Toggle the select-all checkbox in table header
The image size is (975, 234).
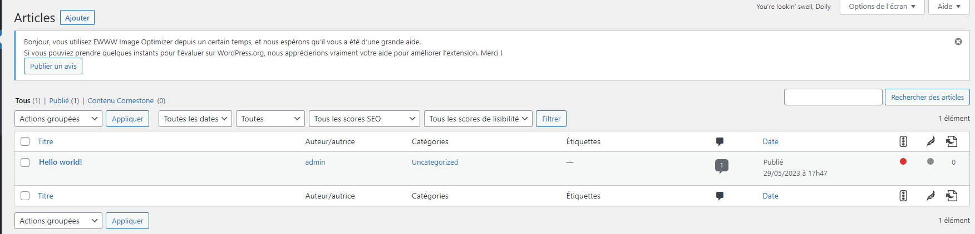pos(25,141)
